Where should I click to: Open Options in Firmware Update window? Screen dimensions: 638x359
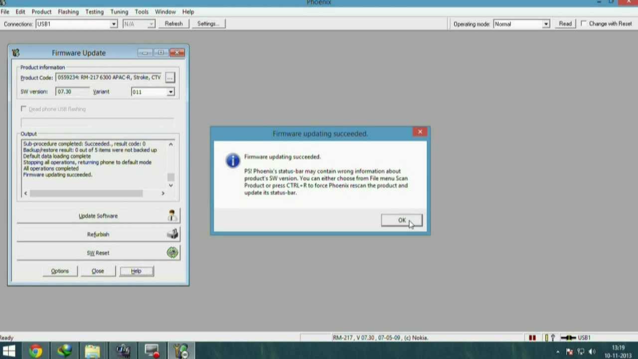(60, 271)
